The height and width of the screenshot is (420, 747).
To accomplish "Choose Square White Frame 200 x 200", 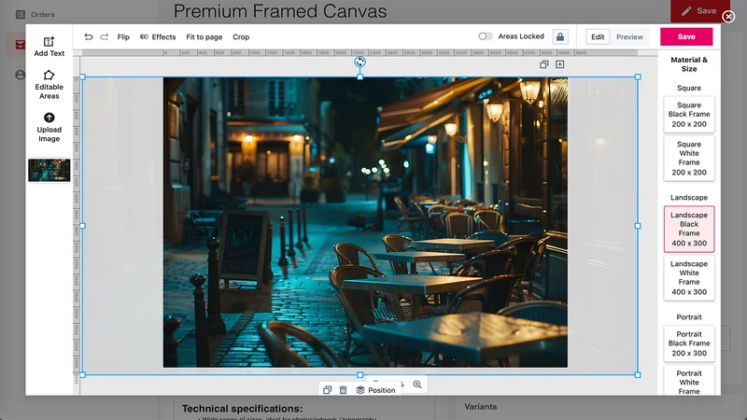I will coord(689,158).
